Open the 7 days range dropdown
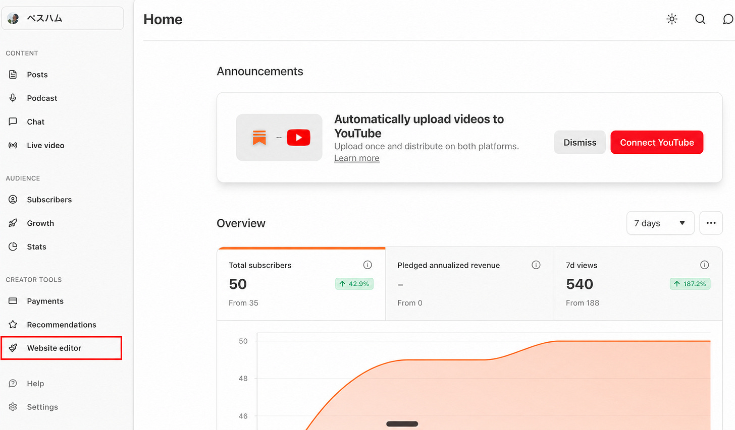The image size is (735, 430). coord(660,223)
